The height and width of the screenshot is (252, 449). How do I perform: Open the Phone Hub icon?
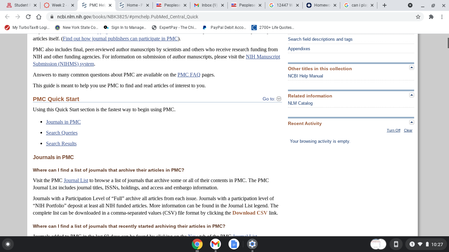coord(396,244)
